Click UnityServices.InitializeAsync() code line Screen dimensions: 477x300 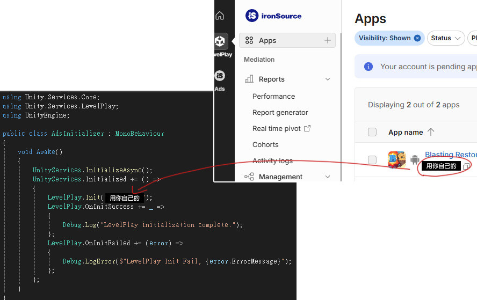point(92,170)
